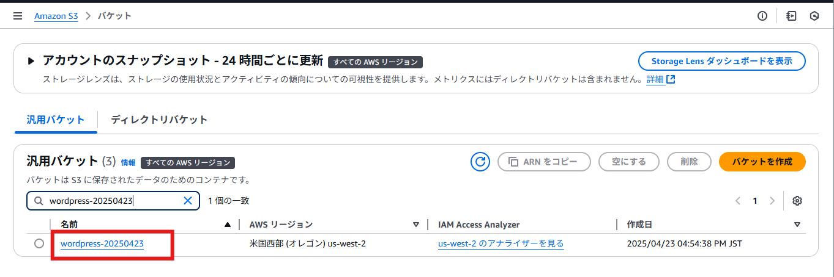The height and width of the screenshot is (277, 834).
Task: Click the hexagon settings icon in header
Action: (814, 16)
